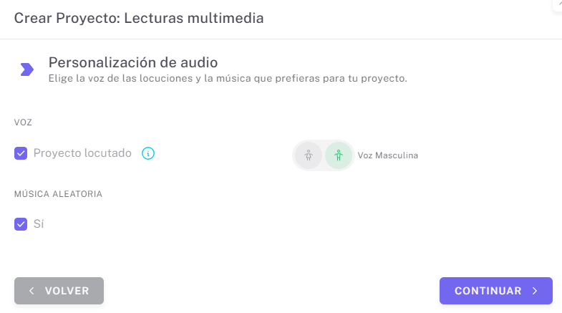The height and width of the screenshot is (313, 562).
Task: Click the partially visible top-right corner icon
Action: [558, 4]
